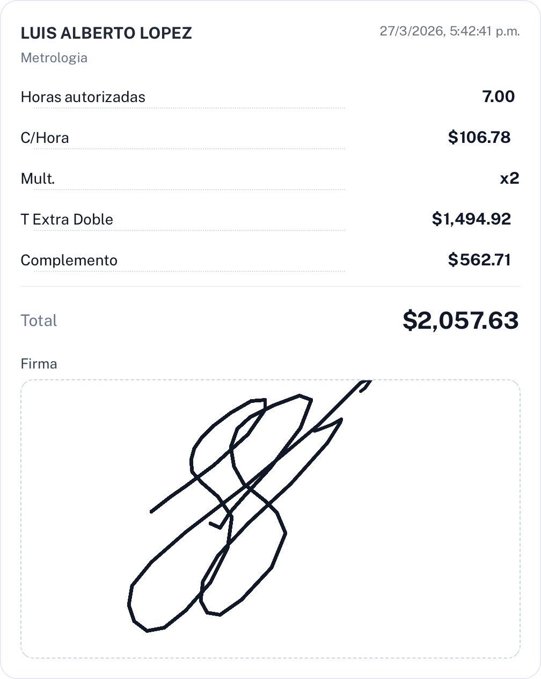Viewport: 541px width, 679px height.
Task: Click the LUIS ALBERTO LOPEZ name heading
Action: pos(106,33)
